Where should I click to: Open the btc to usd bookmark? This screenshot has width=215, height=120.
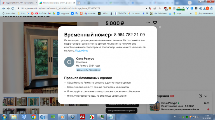point(134,13)
